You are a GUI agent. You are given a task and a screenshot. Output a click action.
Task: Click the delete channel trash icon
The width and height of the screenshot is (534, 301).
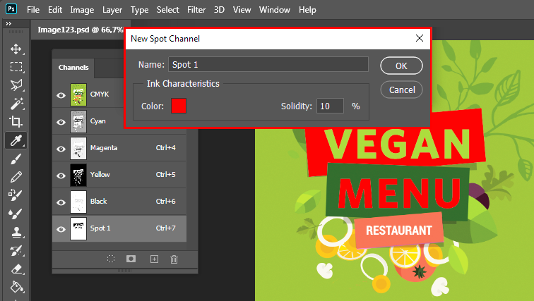click(x=174, y=259)
